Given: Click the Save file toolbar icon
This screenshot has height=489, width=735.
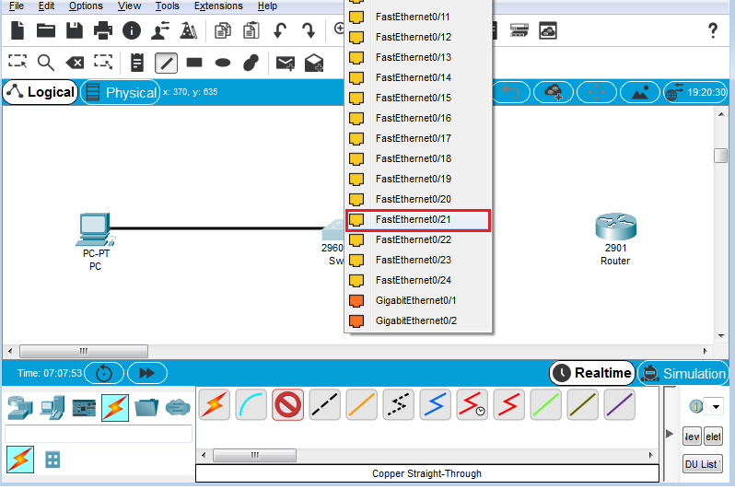Looking at the screenshot, I should (74, 30).
